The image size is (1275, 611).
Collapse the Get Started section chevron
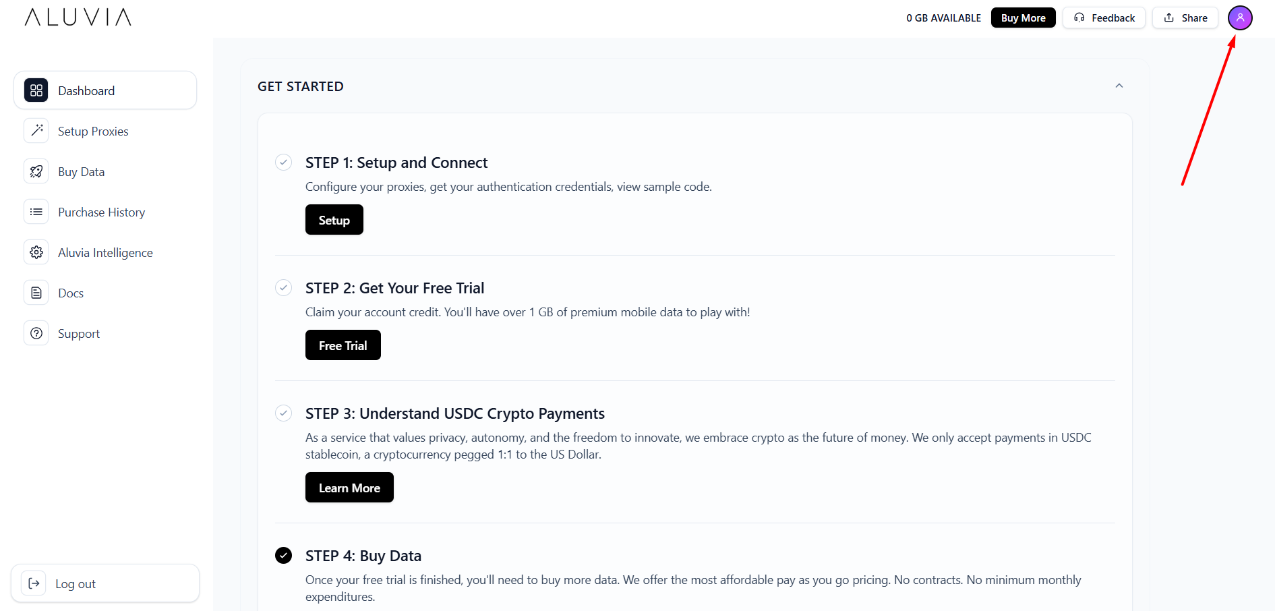pos(1119,86)
